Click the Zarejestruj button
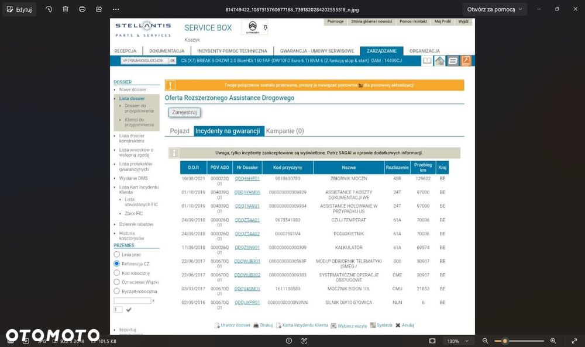 [x=184, y=112]
